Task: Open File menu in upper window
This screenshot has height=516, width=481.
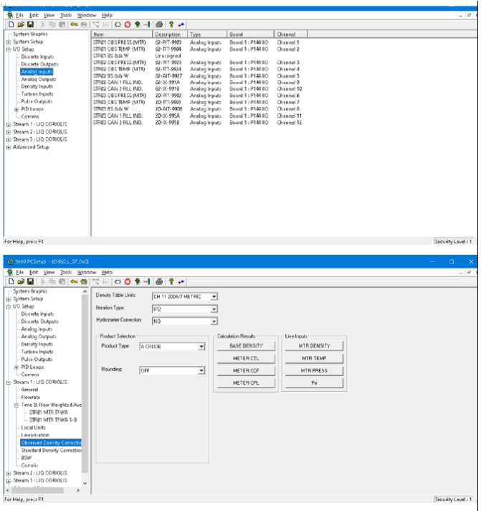Action: pyautogui.click(x=20, y=15)
